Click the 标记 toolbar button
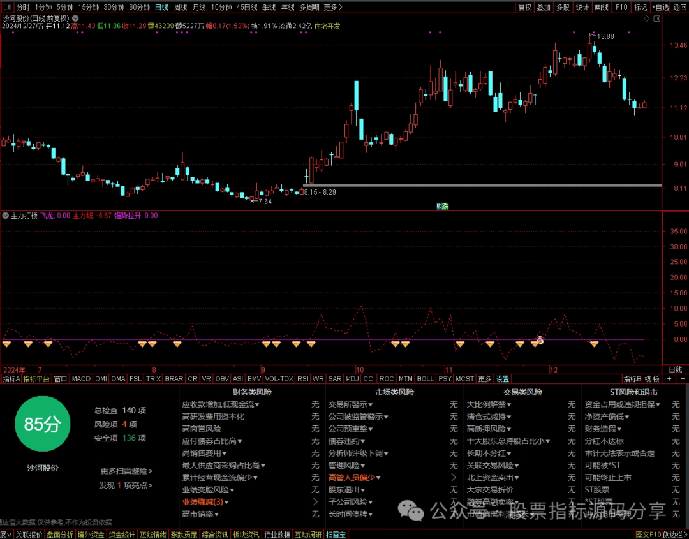 pyautogui.click(x=641, y=8)
